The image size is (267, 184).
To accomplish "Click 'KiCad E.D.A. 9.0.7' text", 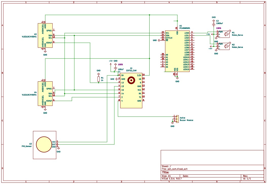I will 172,179.
